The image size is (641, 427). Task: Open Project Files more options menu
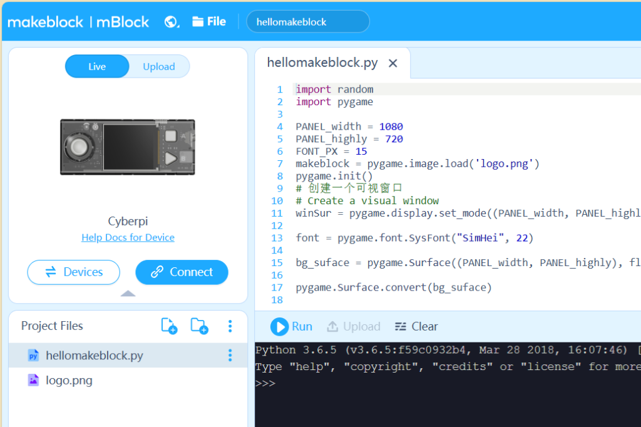230,326
